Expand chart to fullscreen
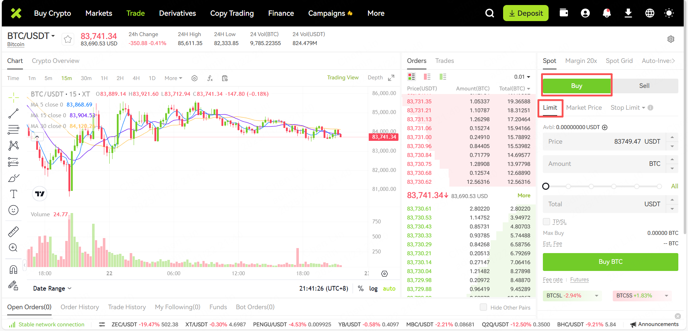688x331 pixels. (x=391, y=78)
